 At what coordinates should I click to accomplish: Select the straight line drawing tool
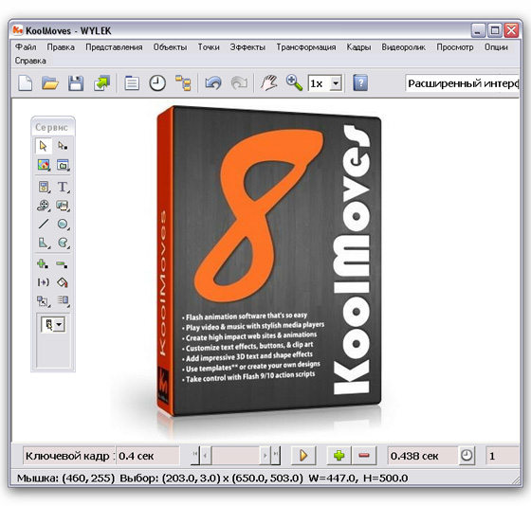(x=44, y=224)
